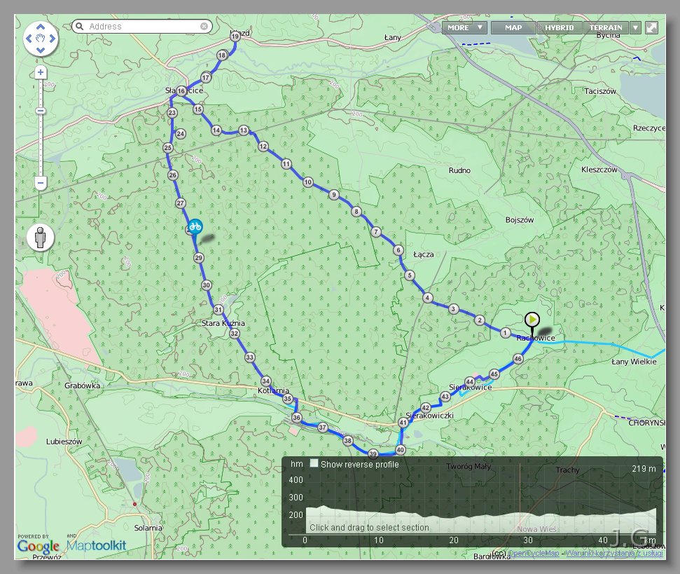Select kilometer marker 13

243,130
